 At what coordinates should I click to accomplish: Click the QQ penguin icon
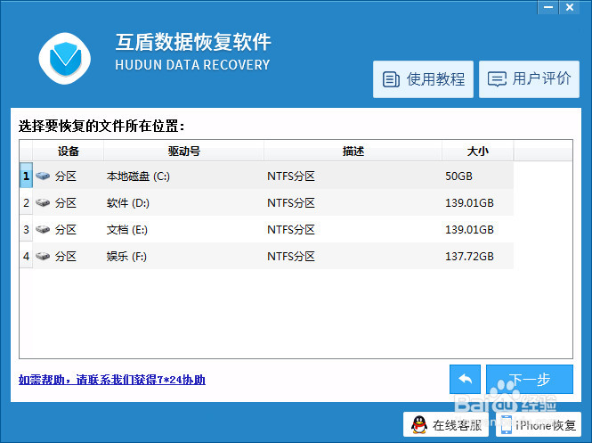tap(419, 425)
